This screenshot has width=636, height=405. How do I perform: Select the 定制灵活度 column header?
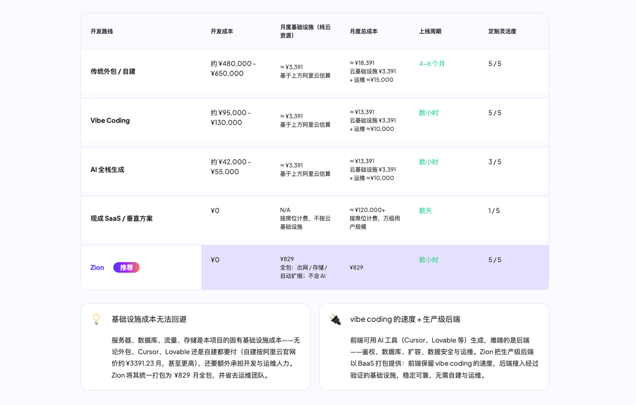[x=502, y=31]
